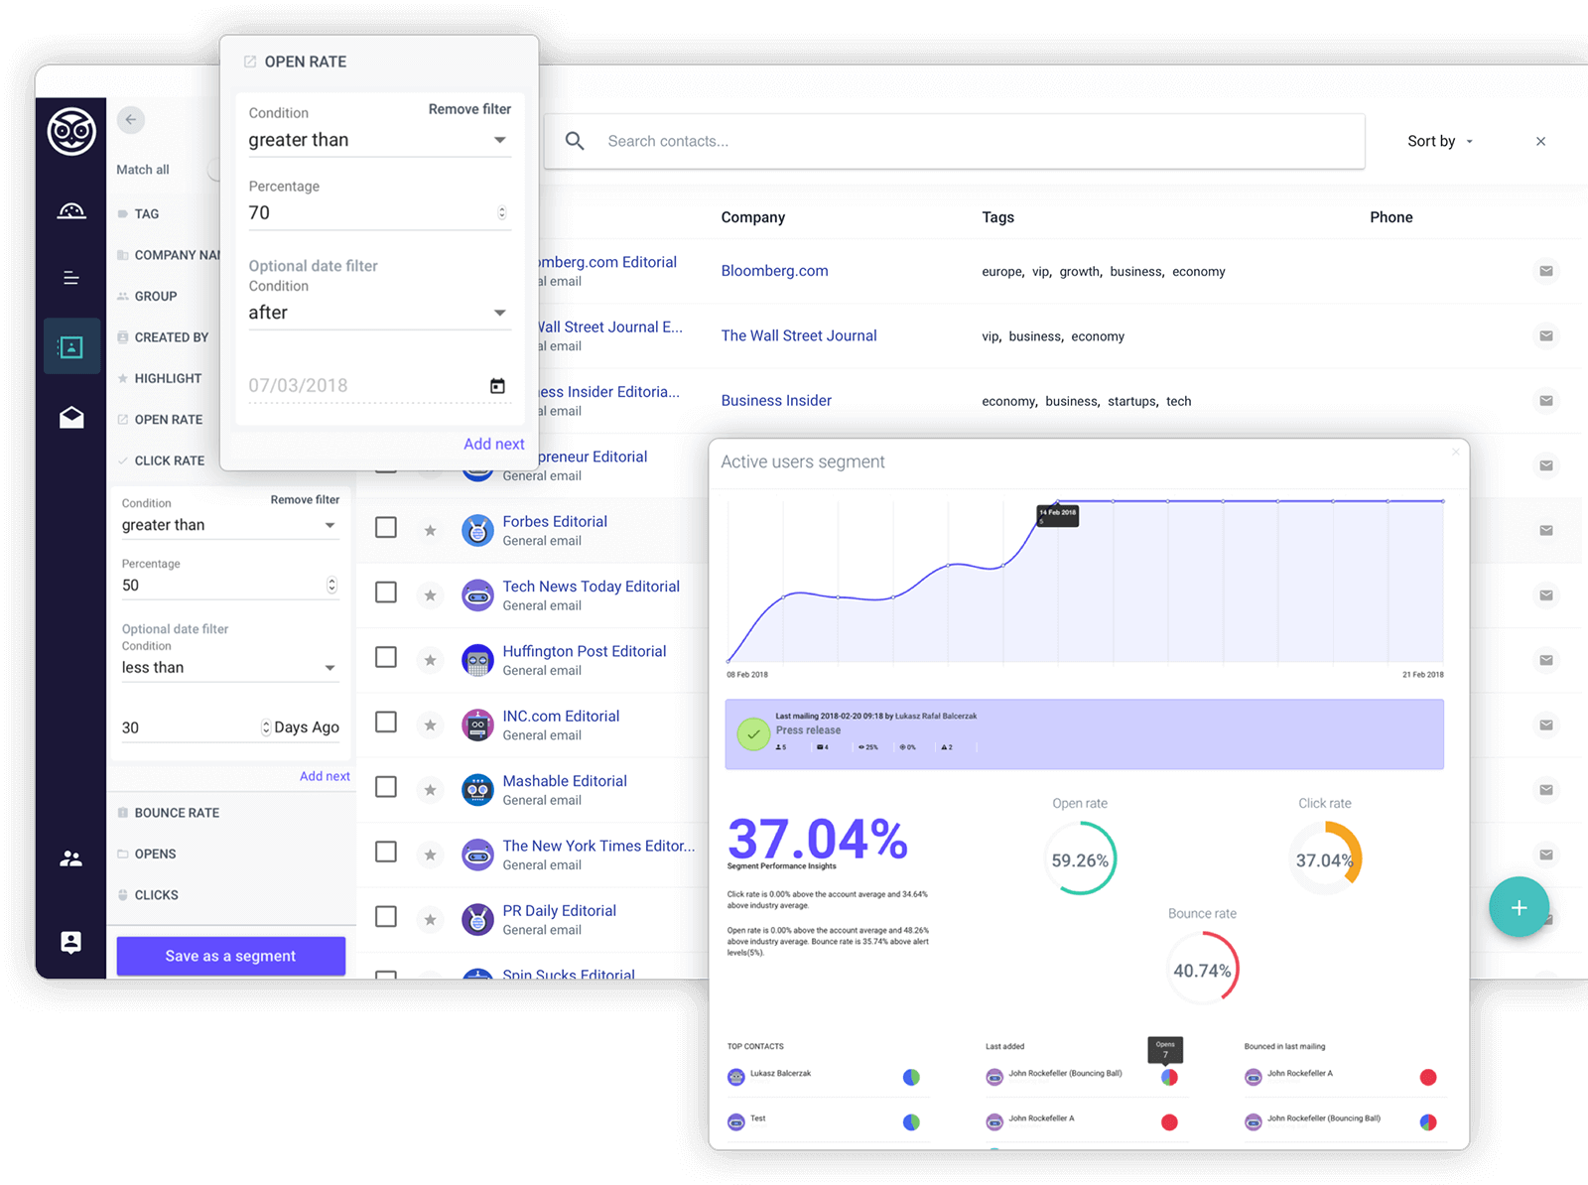Open The Wall Street Journal company link
The width and height of the screenshot is (1588, 1185).
point(799,335)
